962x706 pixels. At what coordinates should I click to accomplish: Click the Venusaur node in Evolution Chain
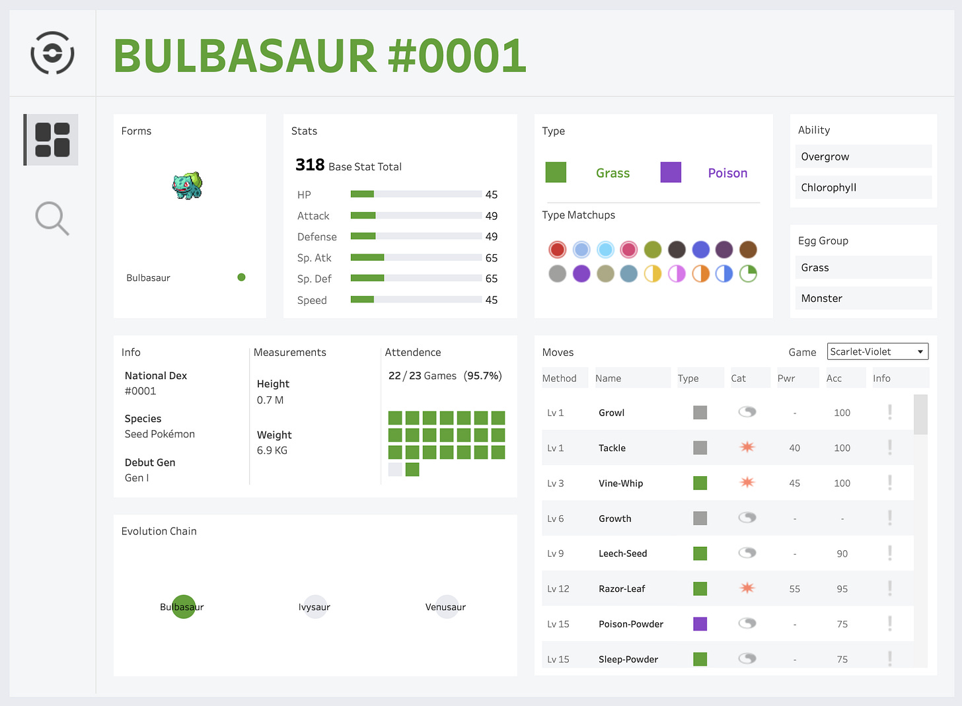446,606
